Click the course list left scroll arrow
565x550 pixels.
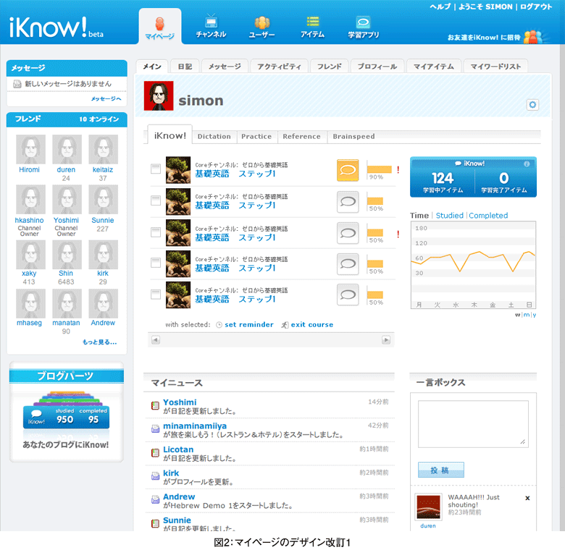click(x=156, y=340)
